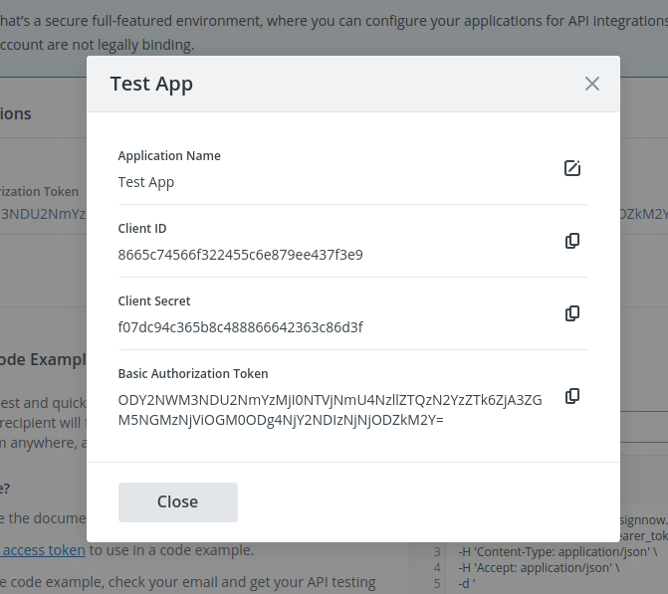The height and width of the screenshot is (594, 668).
Task: Click the background Code Example heading
Action: click(x=45, y=359)
